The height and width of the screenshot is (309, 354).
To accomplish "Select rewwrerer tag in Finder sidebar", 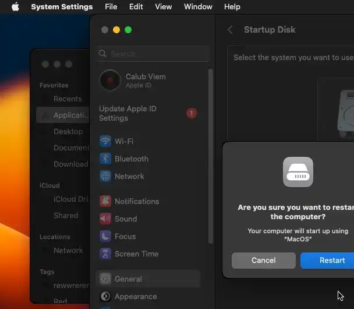I will tap(71, 286).
